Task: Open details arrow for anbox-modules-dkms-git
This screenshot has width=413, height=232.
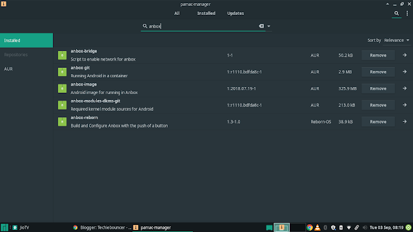Action: click(405, 104)
